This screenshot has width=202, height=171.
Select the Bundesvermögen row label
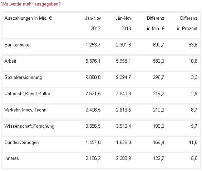21,142
